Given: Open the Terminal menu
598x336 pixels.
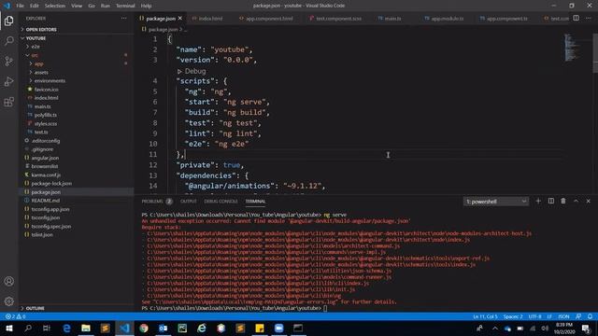Looking at the screenshot, I should [125, 6].
